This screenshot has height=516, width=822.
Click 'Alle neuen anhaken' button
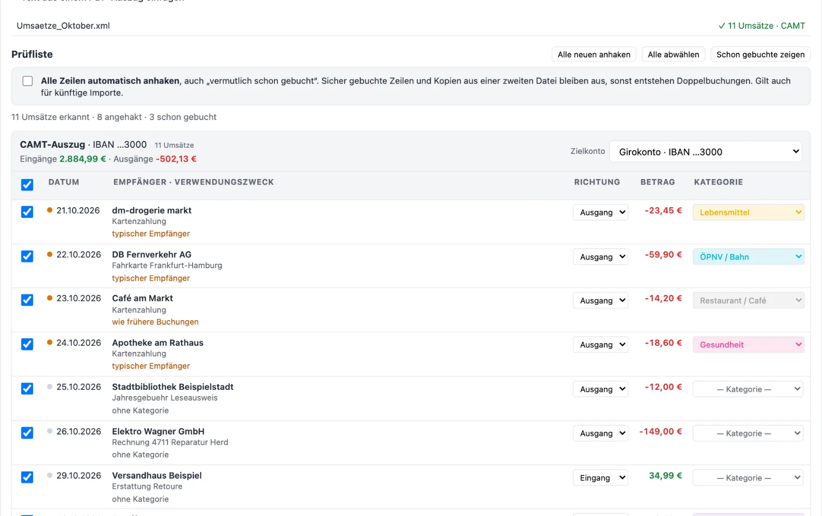tap(594, 54)
